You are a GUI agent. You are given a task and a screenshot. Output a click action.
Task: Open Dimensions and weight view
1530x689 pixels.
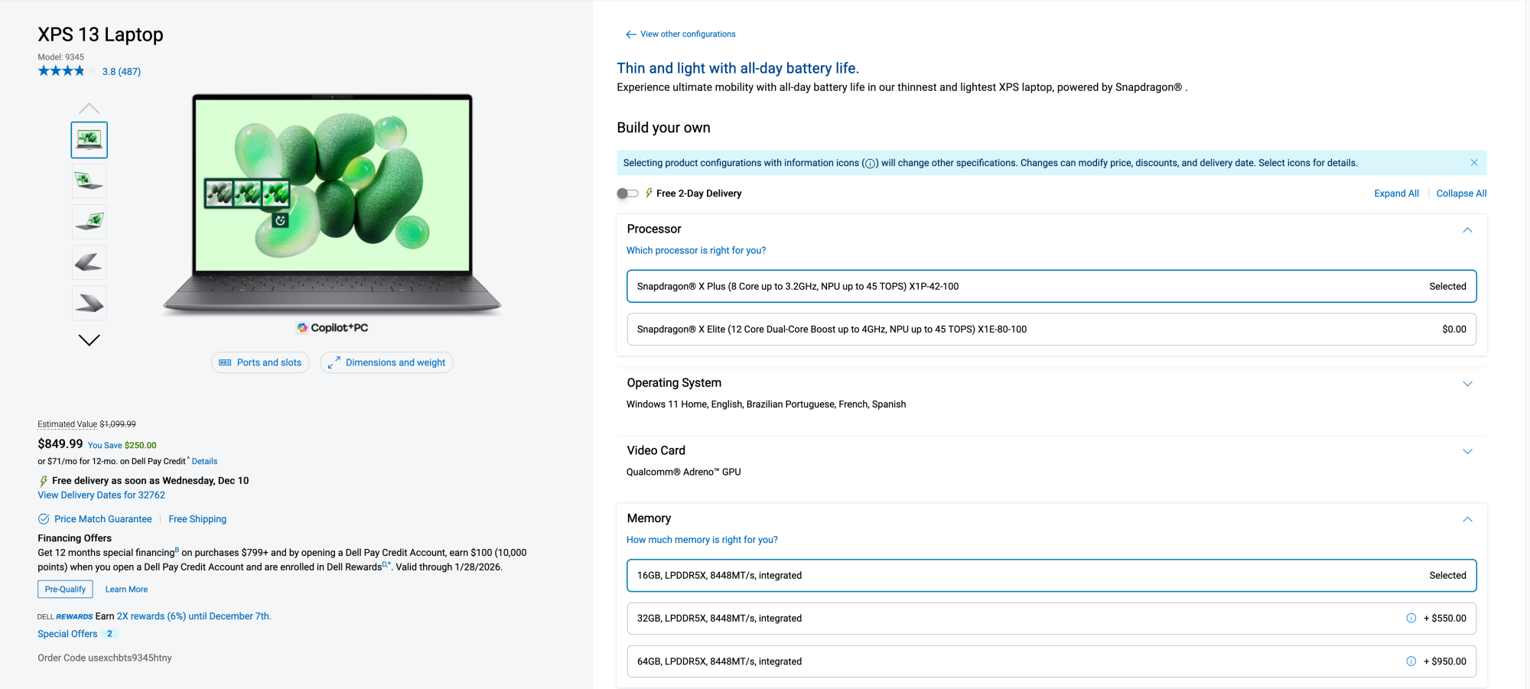[x=386, y=362]
